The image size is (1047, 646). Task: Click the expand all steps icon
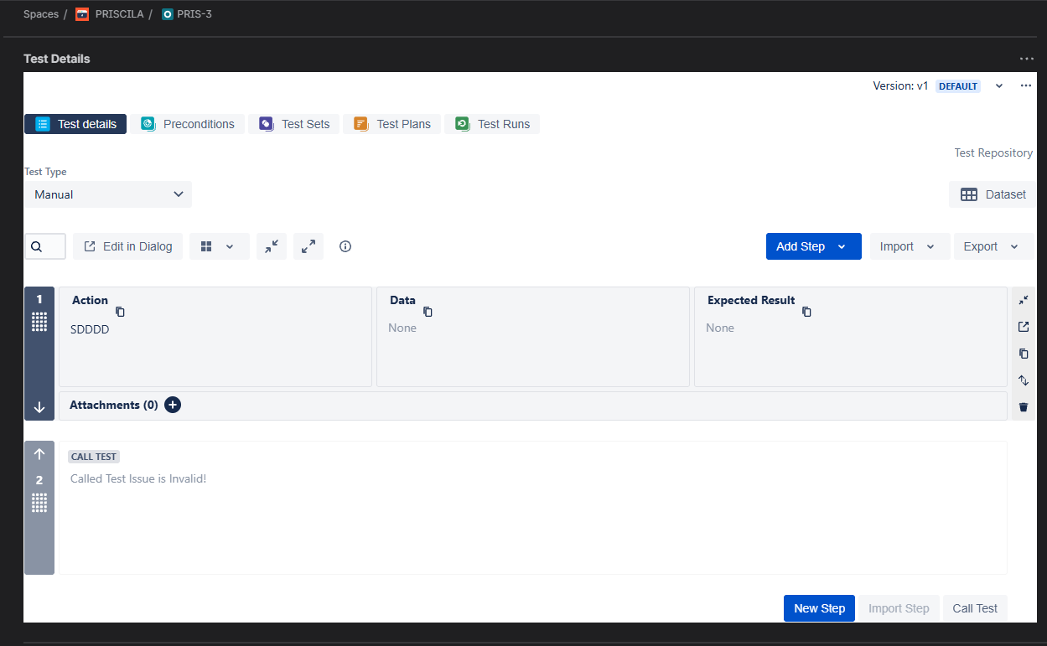tap(308, 246)
